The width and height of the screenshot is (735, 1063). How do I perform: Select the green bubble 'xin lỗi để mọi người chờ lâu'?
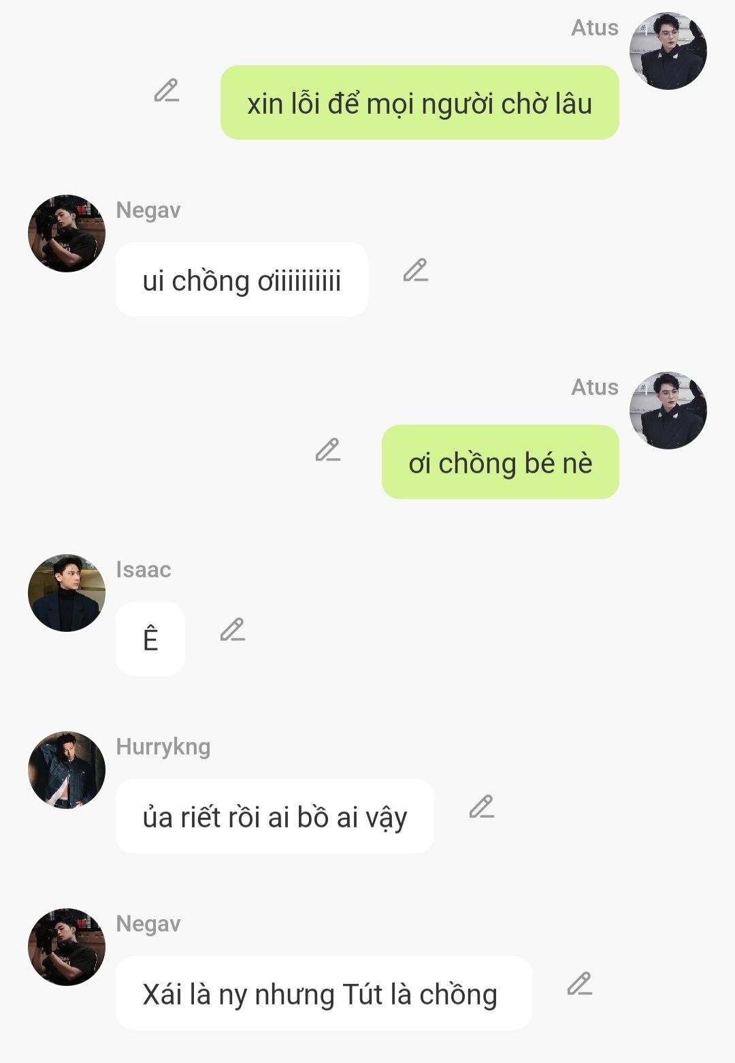pos(420,103)
